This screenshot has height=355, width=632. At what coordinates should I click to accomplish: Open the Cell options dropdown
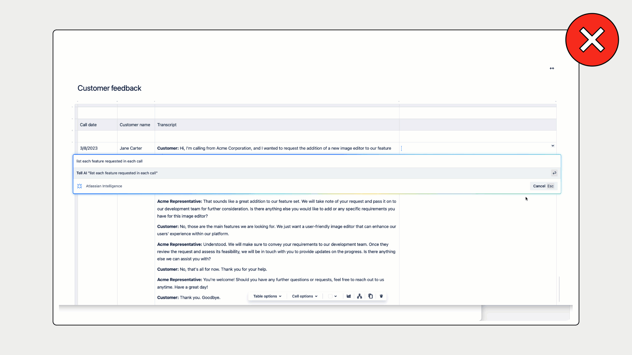tap(304, 296)
